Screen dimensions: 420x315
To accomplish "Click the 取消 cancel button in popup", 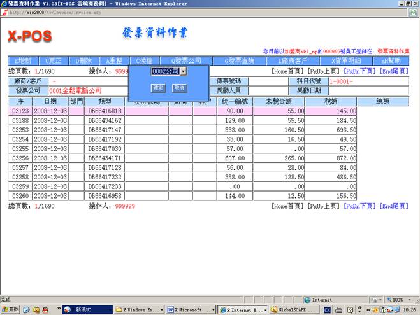I will [180, 88].
